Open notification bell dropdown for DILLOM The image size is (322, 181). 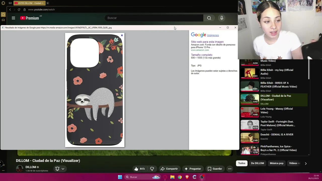point(60,169)
